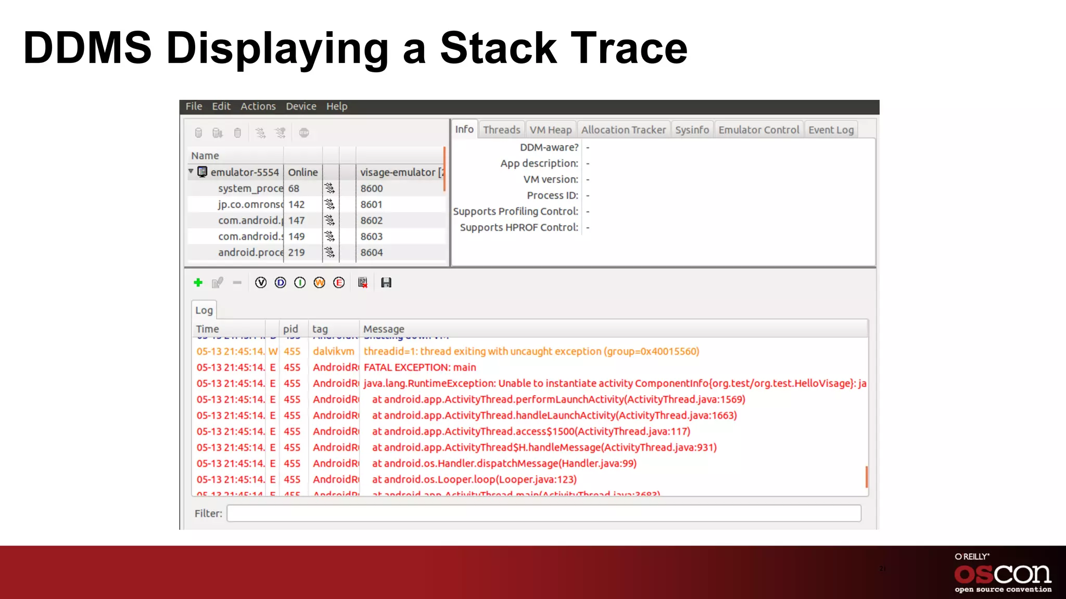
Task: Click the Name column header
Action: coord(235,155)
